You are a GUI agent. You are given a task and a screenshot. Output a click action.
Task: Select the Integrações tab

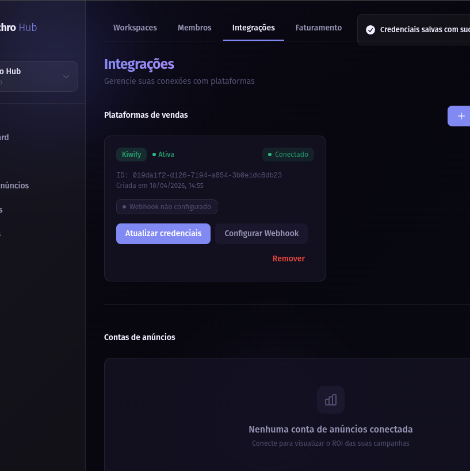253,28
